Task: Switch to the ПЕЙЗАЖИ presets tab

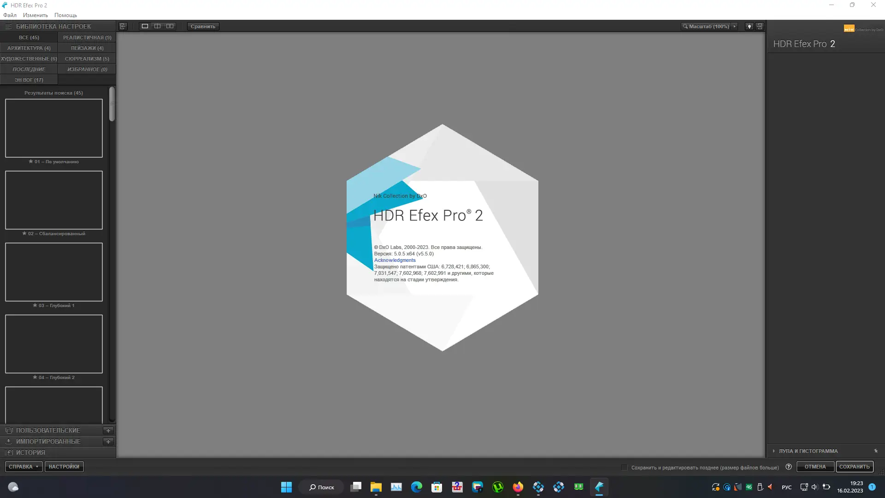Action: click(x=87, y=48)
